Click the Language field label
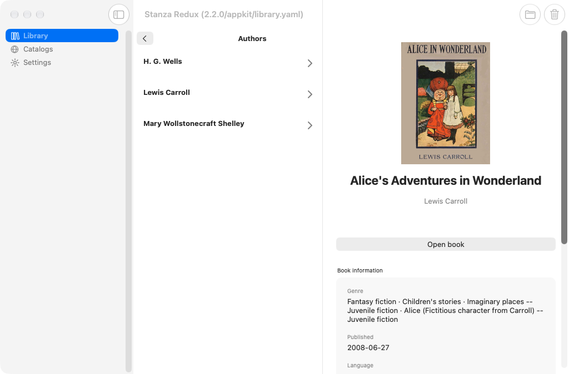The width and height of the screenshot is (569, 374). click(x=360, y=365)
